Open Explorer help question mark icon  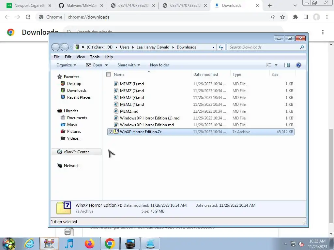tap(299, 65)
